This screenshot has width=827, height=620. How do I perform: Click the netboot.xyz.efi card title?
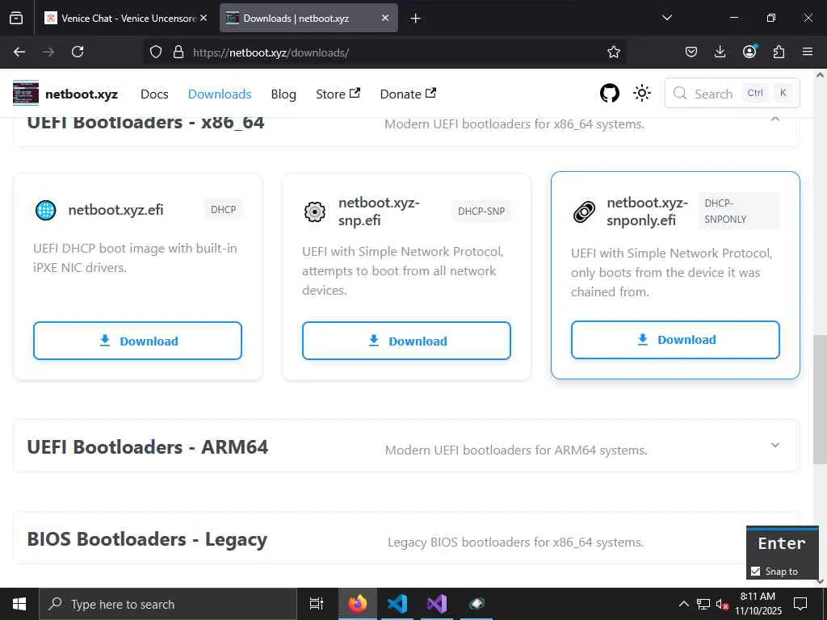[116, 210]
